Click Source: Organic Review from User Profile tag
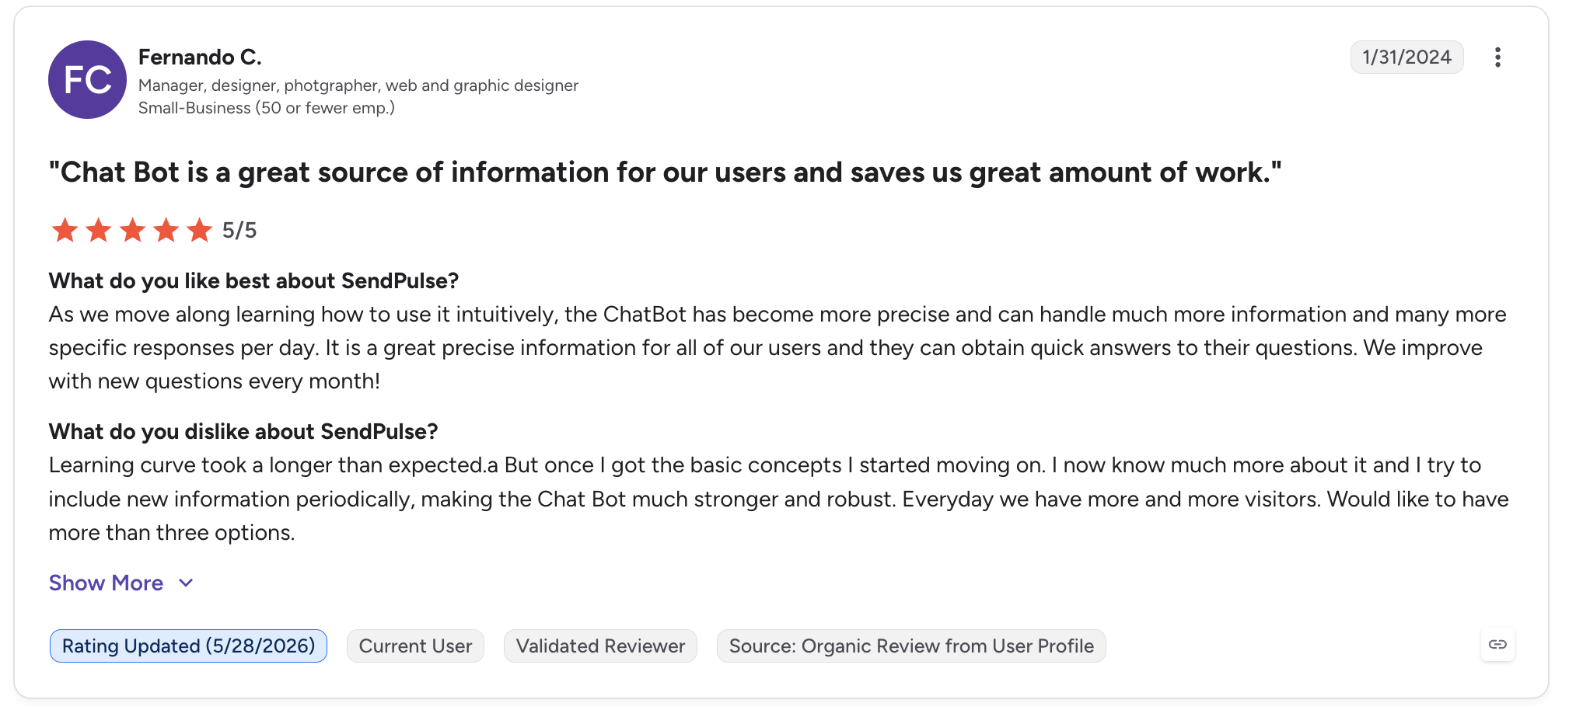Viewport: 1569px width, 710px height. (911, 646)
